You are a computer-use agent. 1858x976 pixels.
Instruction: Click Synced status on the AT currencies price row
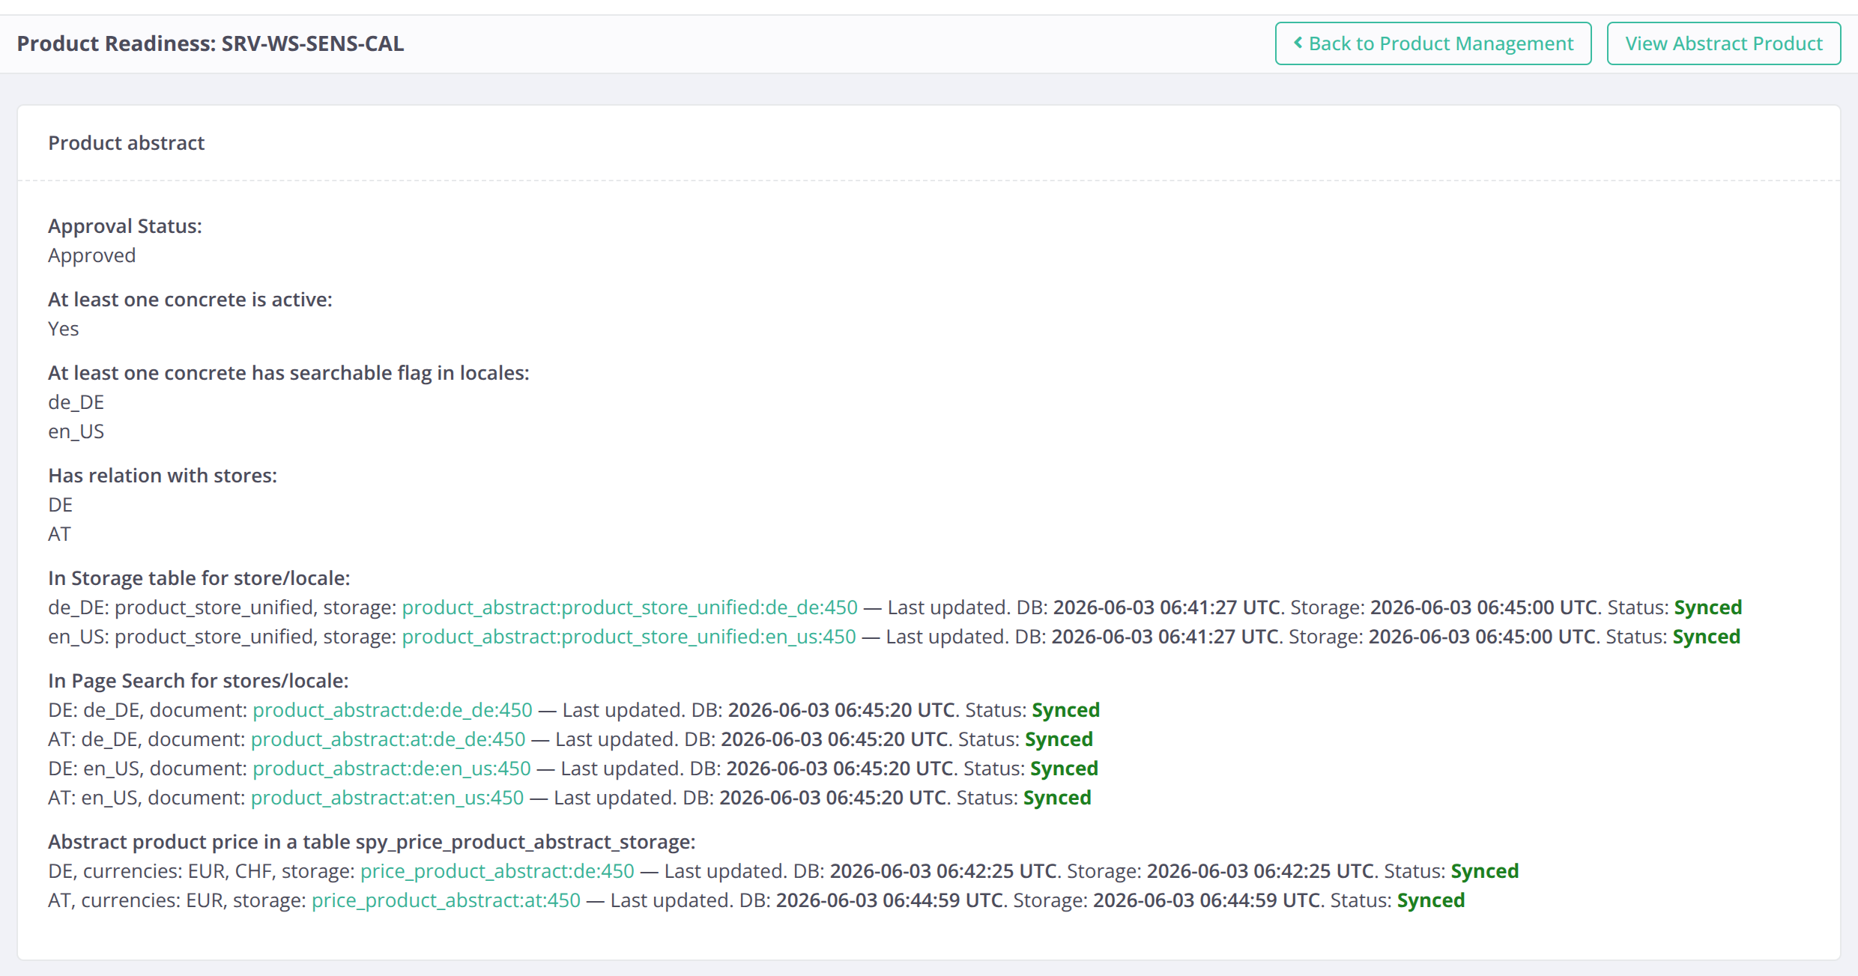click(x=1431, y=900)
